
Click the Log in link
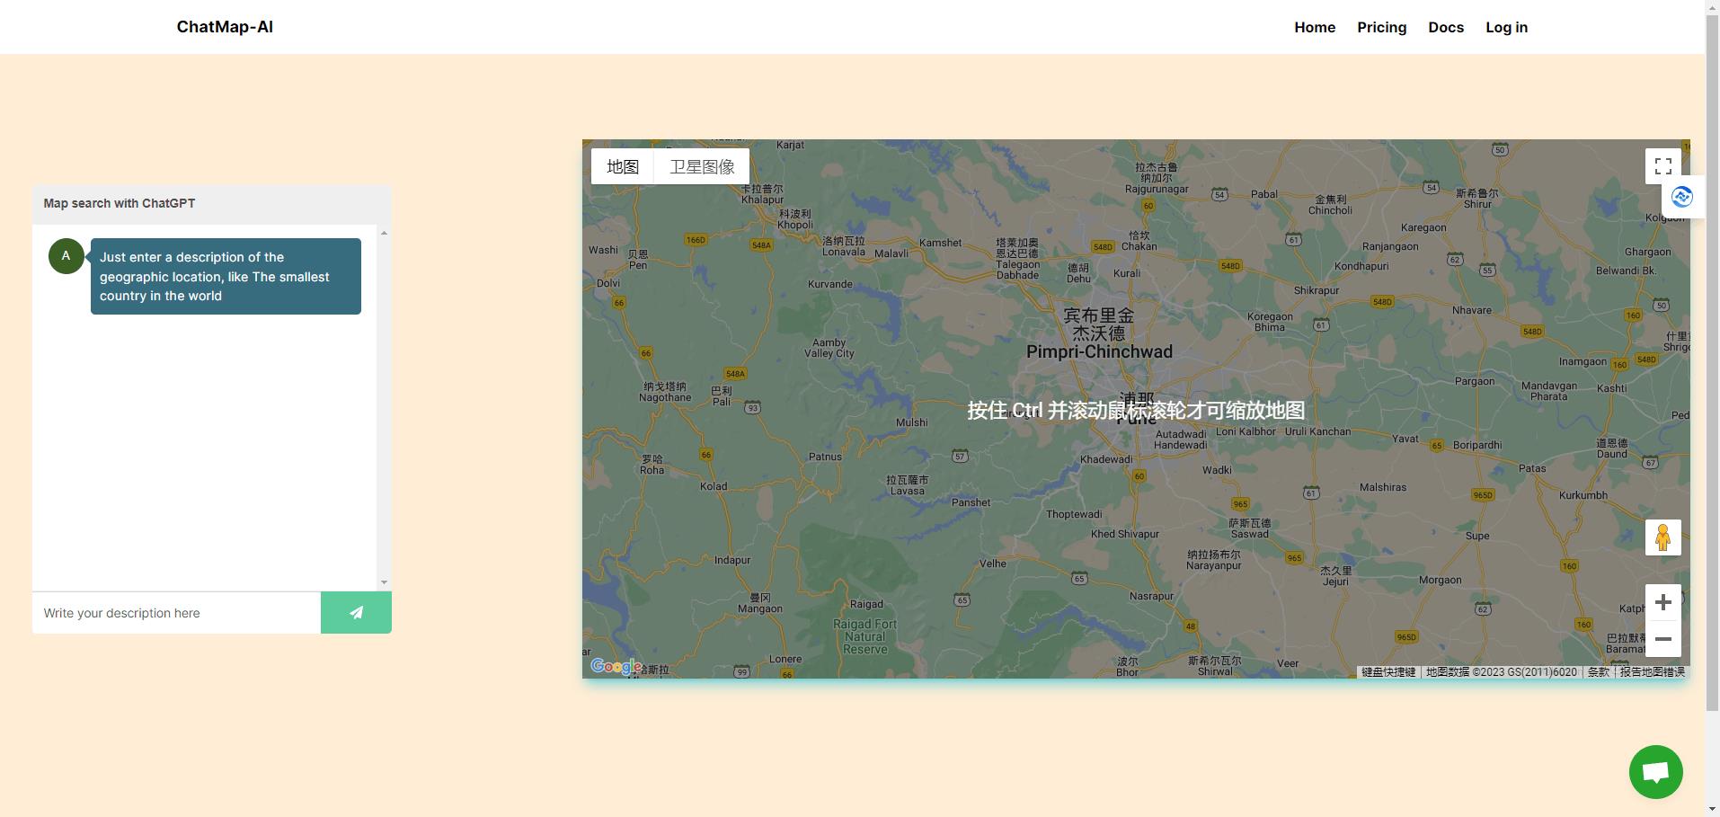(x=1505, y=27)
